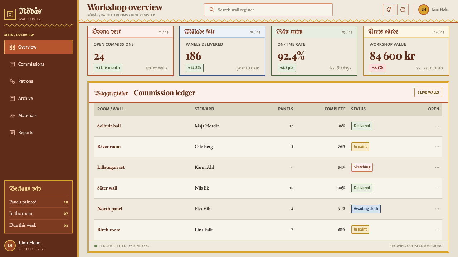This screenshot has height=257, width=458.
Task: Select the Panels Delivered card
Action: click(x=223, y=51)
